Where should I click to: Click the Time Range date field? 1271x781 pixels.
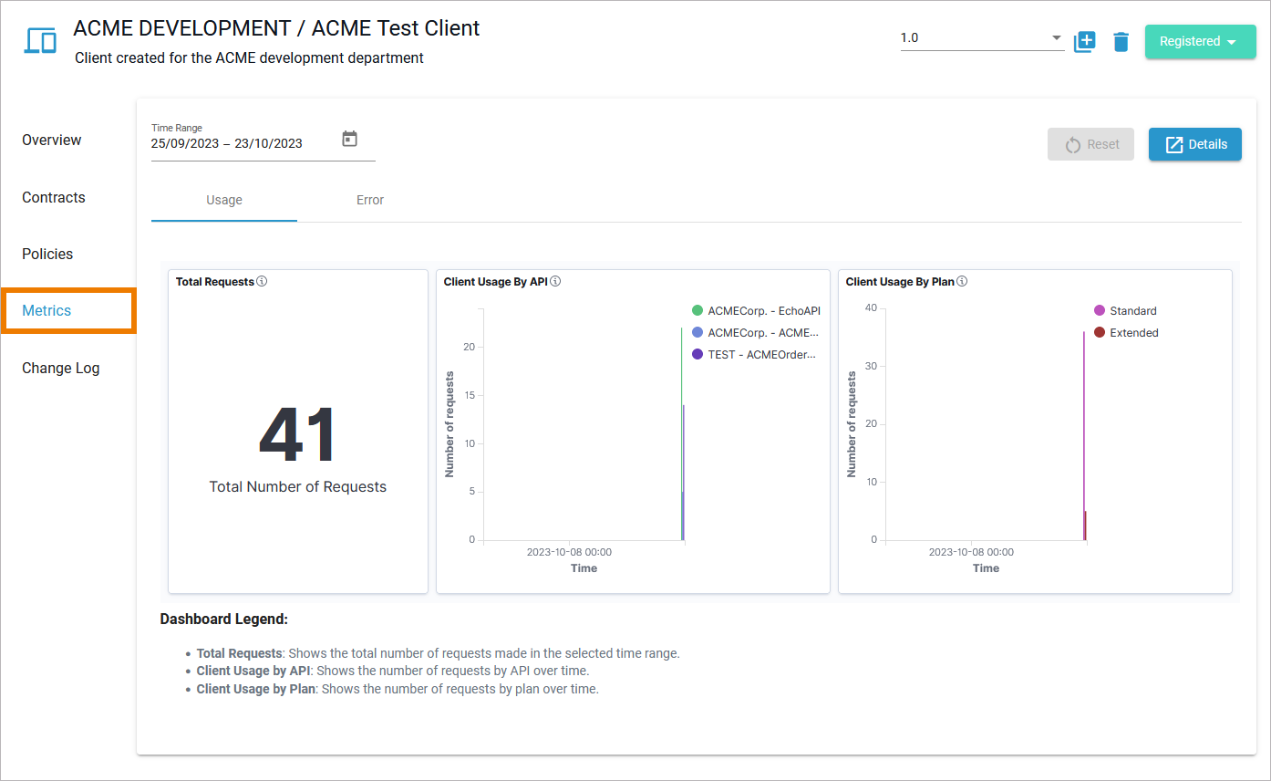(x=239, y=143)
